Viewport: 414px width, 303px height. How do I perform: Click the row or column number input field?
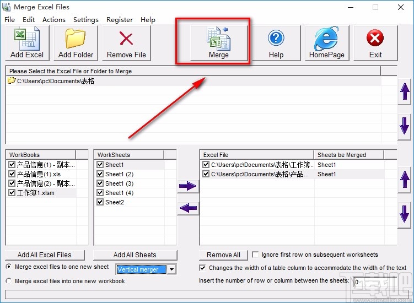(x=375, y=282)
